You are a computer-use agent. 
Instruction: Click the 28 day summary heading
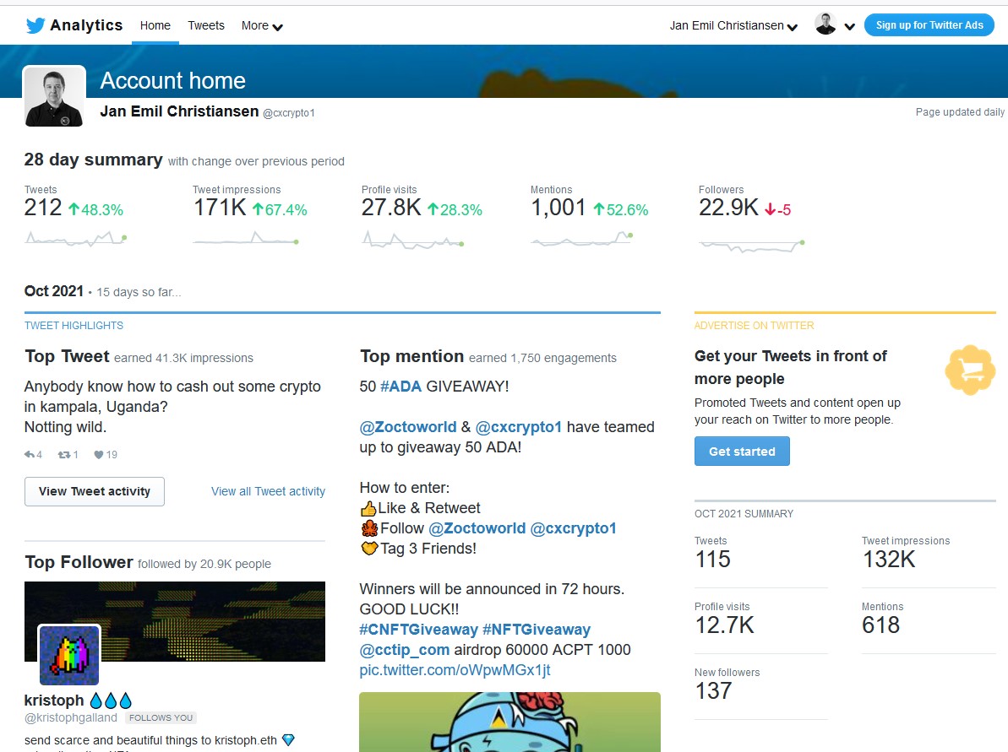coord(93,160)
